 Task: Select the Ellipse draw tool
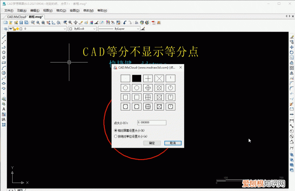click(4, 83)
